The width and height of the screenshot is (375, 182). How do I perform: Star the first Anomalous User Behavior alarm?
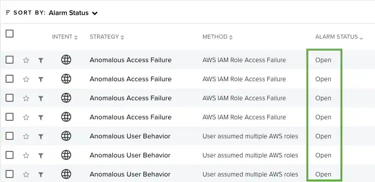tap(26, 136)
